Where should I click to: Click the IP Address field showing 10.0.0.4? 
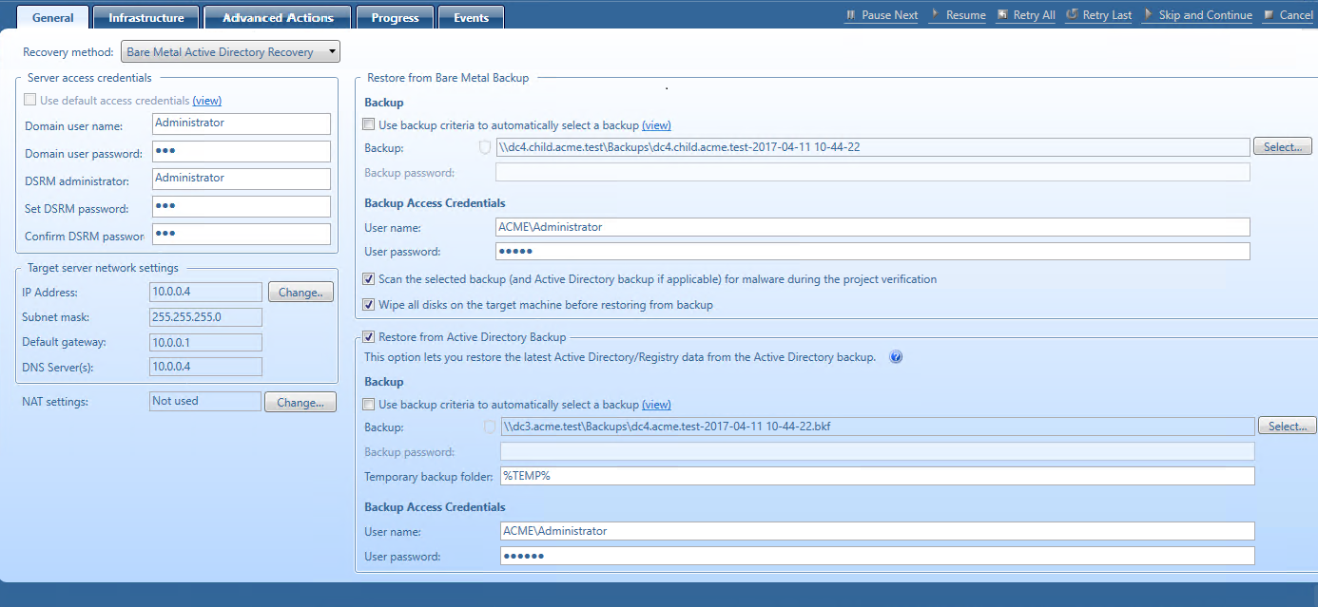205,293
